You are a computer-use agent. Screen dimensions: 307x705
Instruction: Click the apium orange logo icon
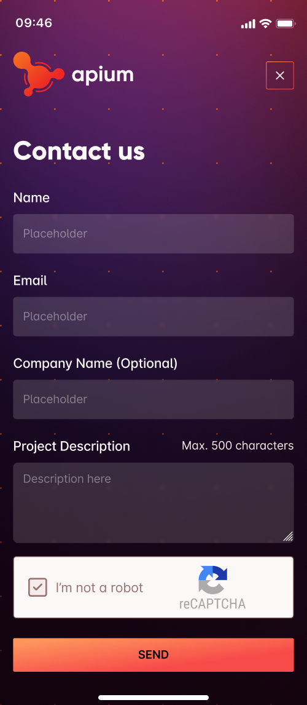(x=39, y=74)
